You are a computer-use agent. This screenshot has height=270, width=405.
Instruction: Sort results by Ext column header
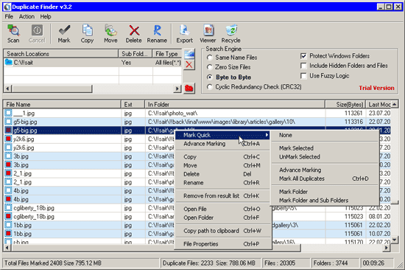click(x=133, y=105)
